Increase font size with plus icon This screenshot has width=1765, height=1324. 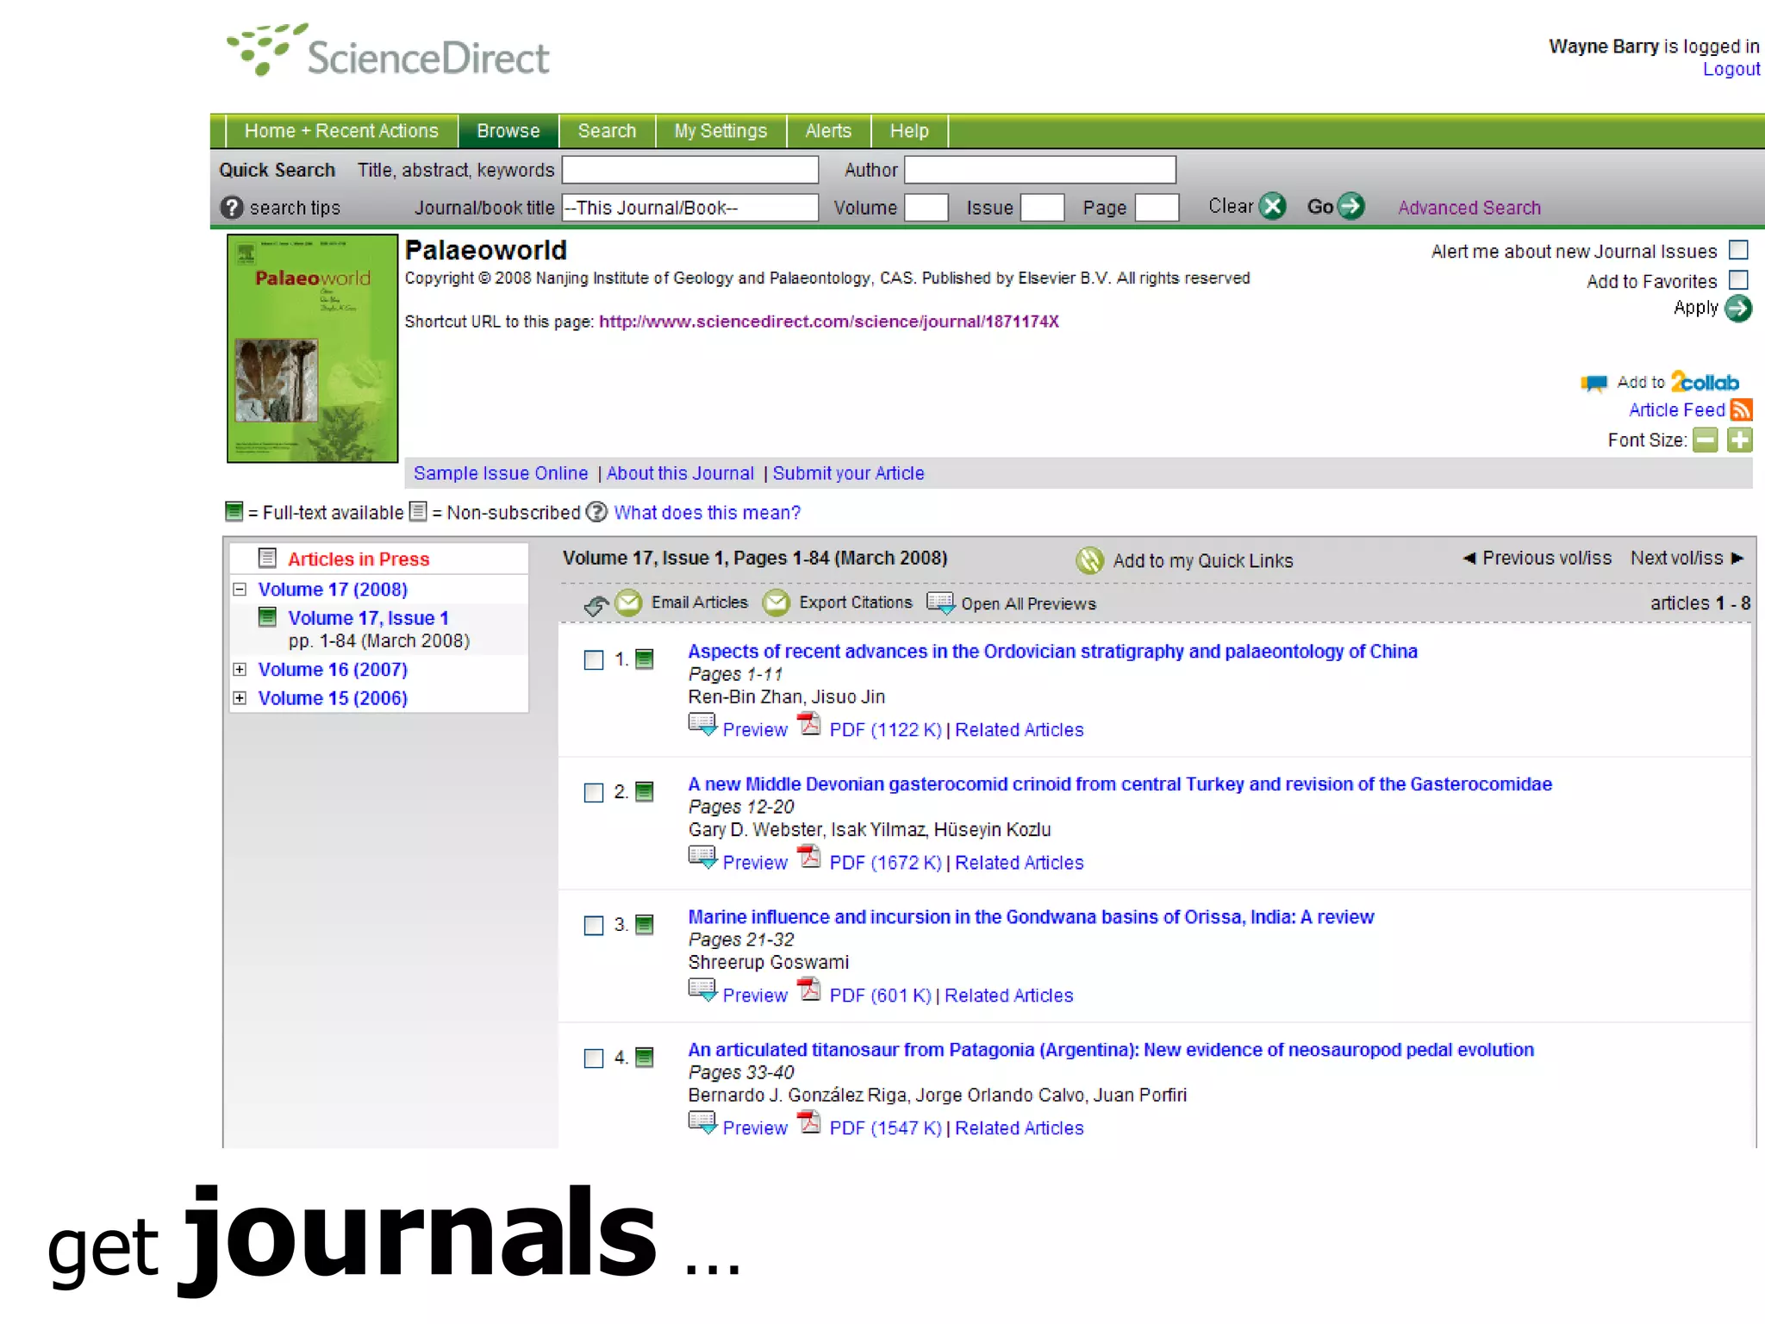[1740, 440]
